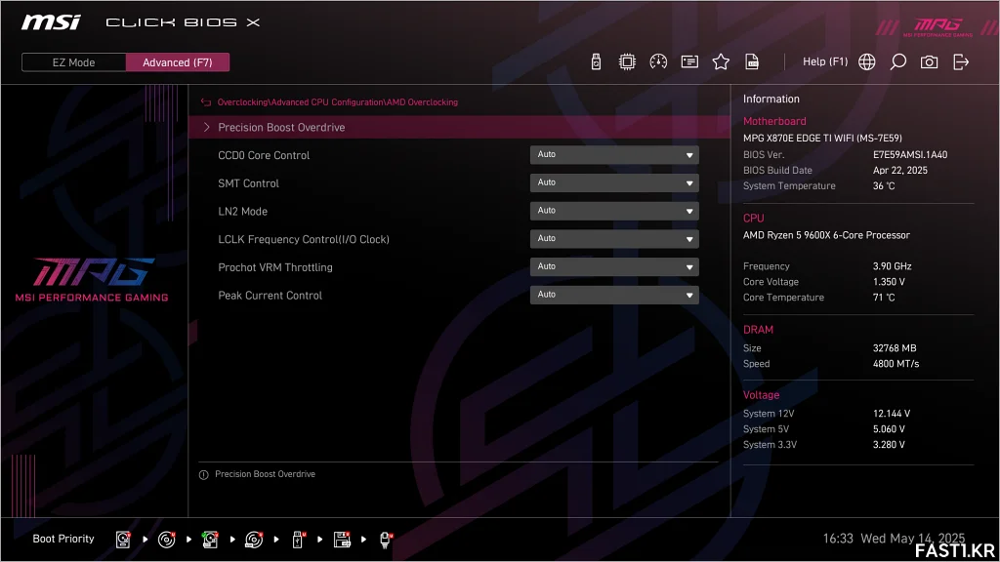The image size is (1000, 562).
Task: Click the 3.280 V System 3.3V value
Action: click(889, 445)
